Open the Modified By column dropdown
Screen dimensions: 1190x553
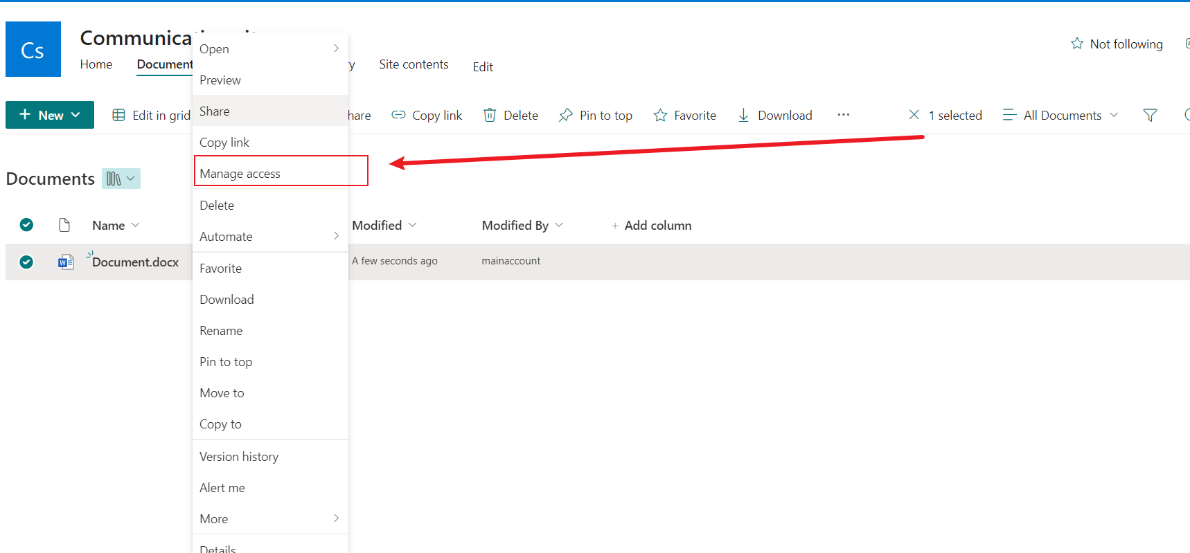[559, 225]
